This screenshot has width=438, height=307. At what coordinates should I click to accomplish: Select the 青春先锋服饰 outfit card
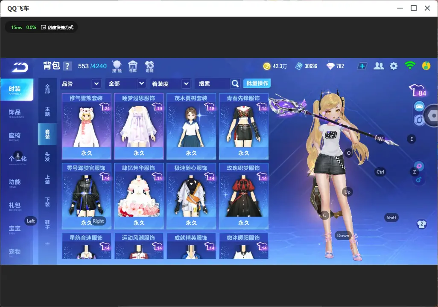coord(244,126)
